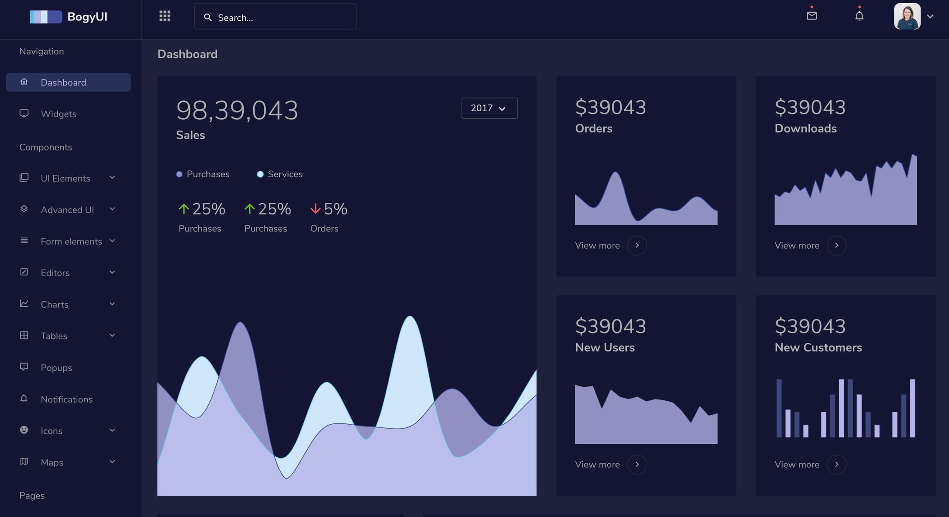
Task: Click View more under New Users
Action: point(597,465)
